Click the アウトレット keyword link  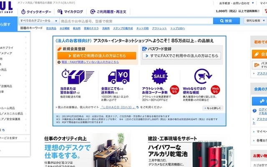[x=159, y=28]
